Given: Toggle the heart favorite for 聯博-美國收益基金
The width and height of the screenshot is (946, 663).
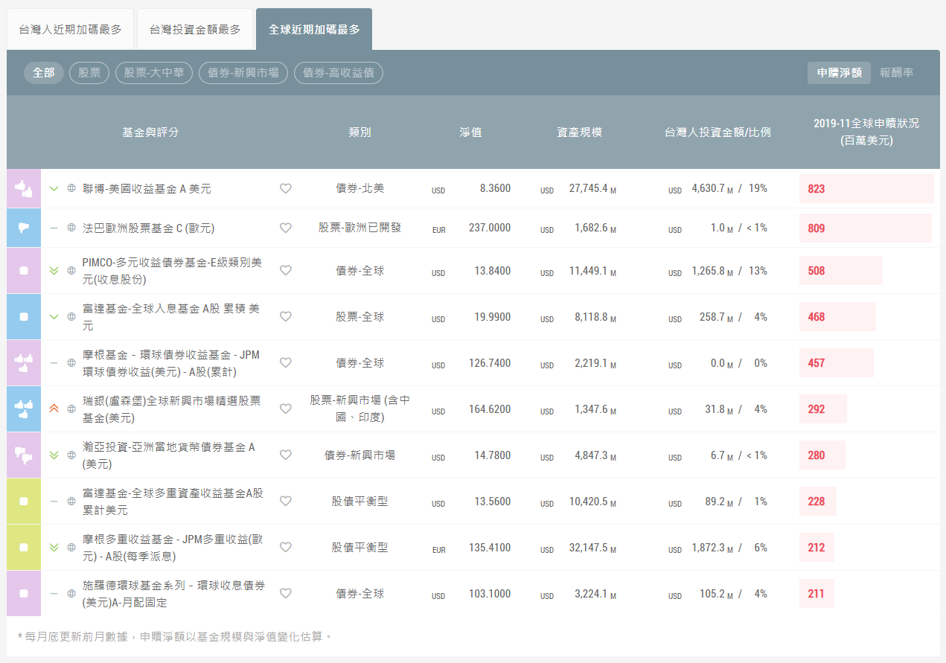Looking at the screenshot, I should click(285, 188).
